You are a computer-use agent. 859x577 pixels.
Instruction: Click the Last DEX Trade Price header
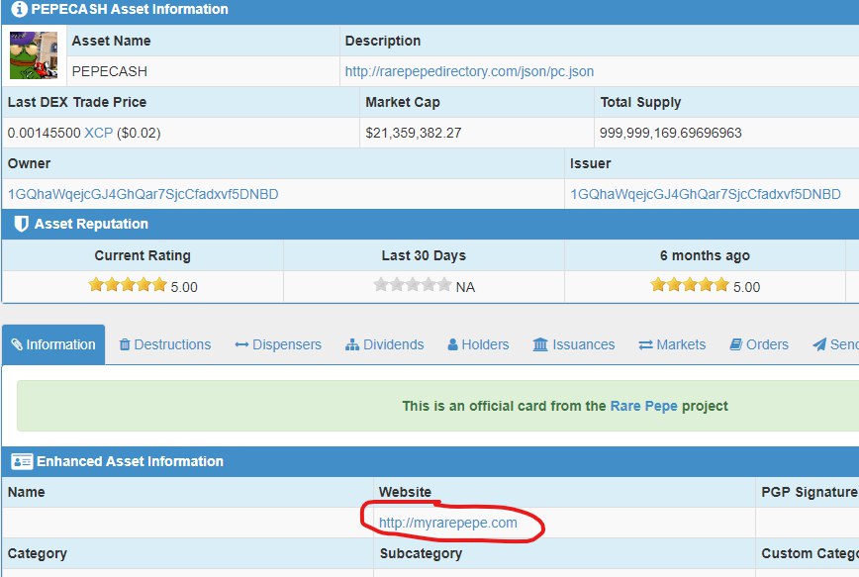[x=77, y=103]
